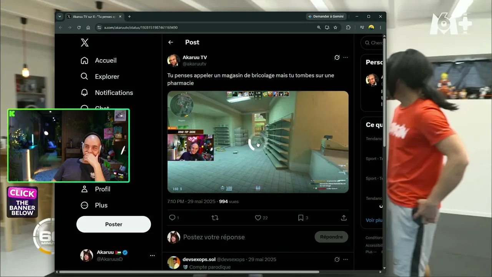
Task: Open the Chrome extensions puzzle icon
Action: (348, 28)
